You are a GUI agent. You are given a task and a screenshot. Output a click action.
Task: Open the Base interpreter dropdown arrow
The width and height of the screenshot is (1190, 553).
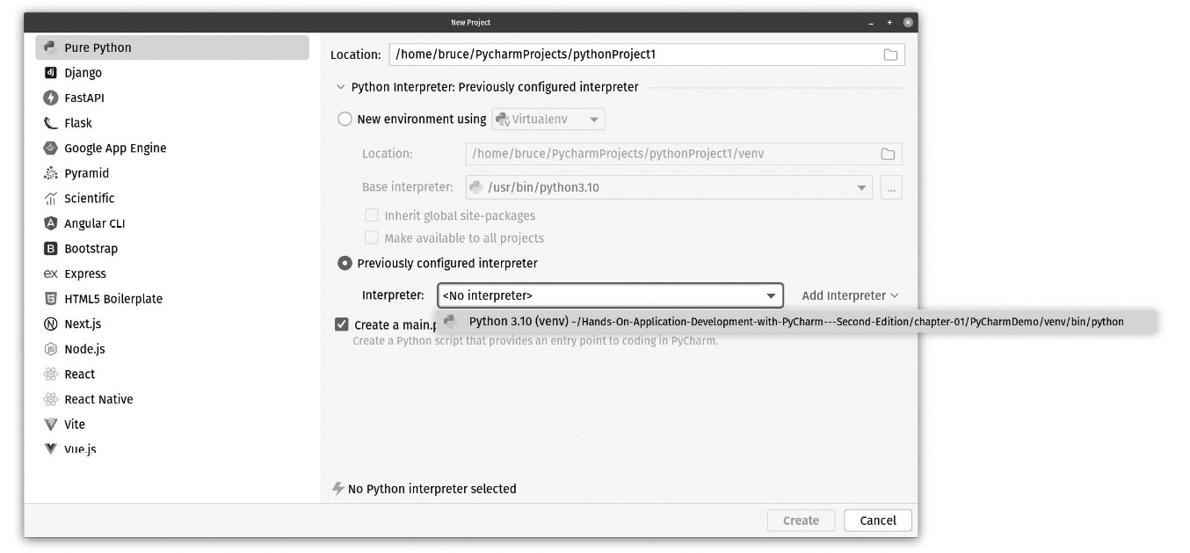[x=861, y=187]
